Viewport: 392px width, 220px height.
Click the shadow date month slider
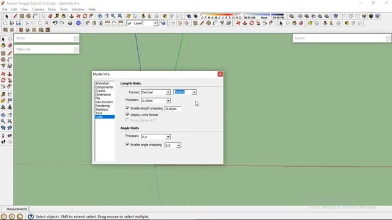tap(221, 16)
